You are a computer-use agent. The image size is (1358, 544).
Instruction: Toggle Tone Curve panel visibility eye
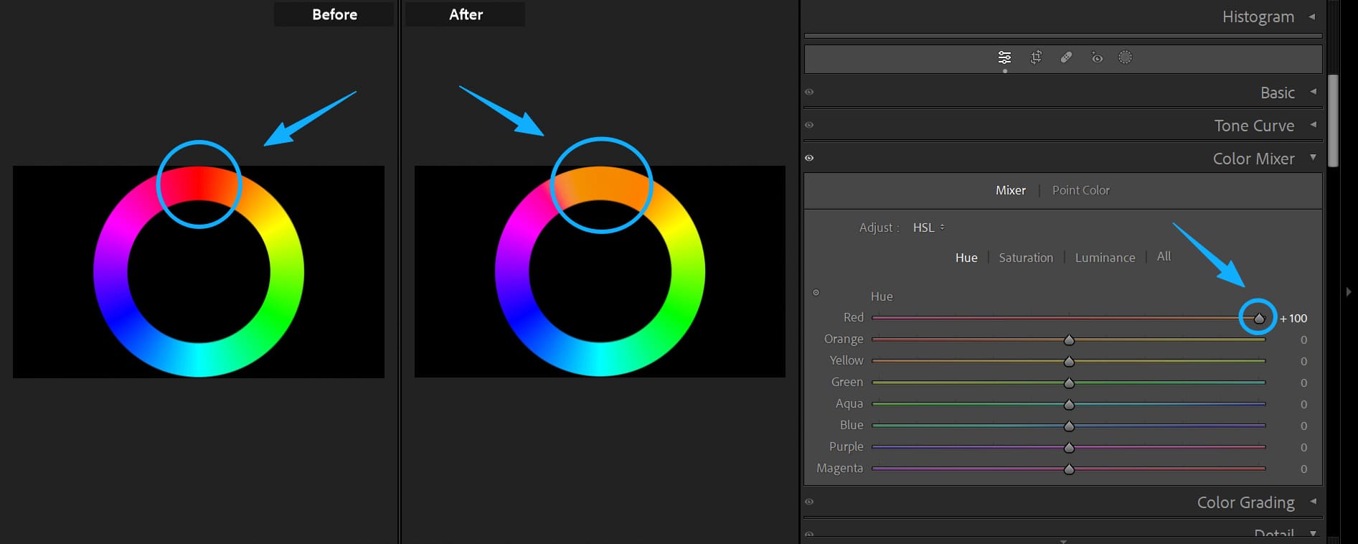(809, 125)
